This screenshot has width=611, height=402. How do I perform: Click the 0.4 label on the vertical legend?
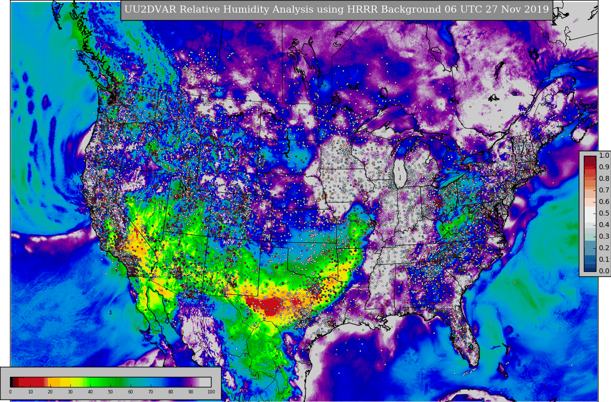pyautogui.click(x=604, y=225)
